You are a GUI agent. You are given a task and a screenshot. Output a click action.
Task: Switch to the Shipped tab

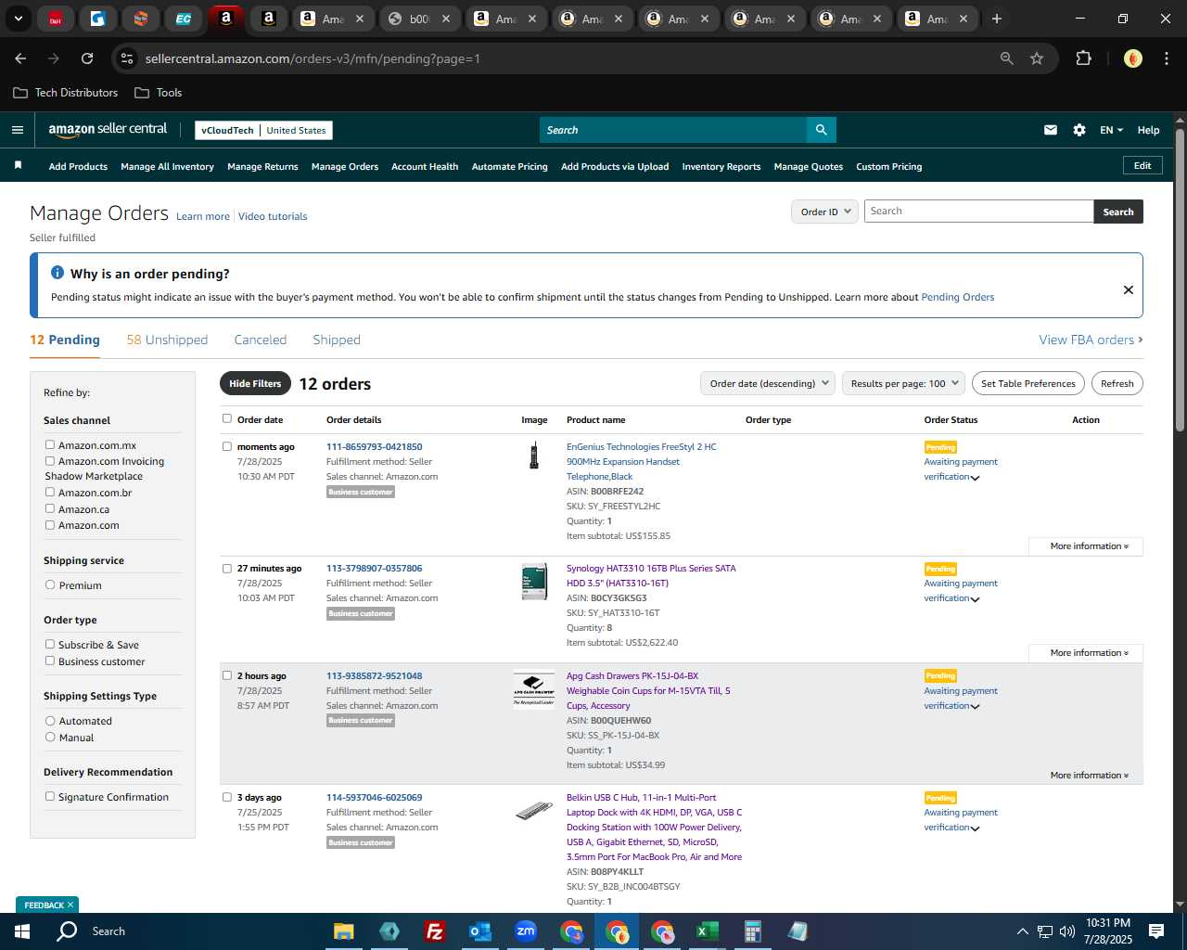coord(337,340)
